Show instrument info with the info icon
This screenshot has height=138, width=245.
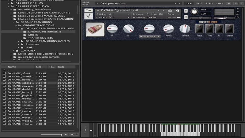coord(178,11)
